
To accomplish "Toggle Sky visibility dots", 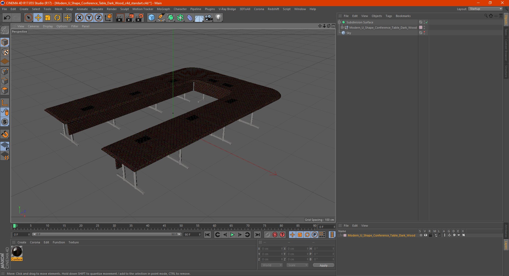I will click(424, 33).
